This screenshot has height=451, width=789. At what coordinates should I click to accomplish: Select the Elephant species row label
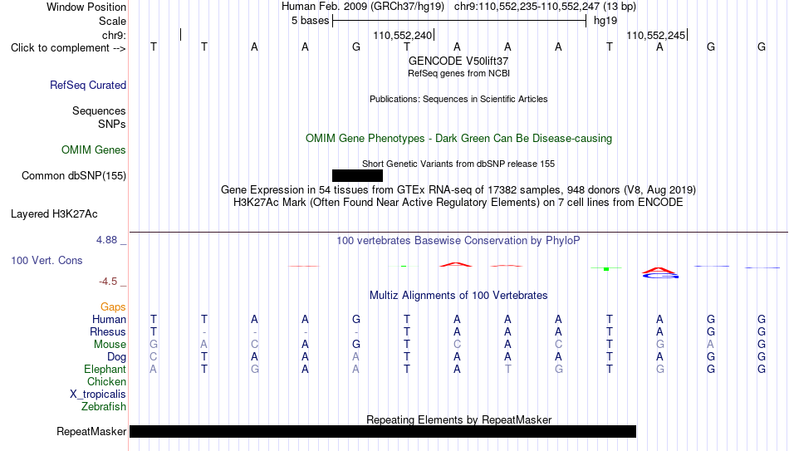coord(105,370)
